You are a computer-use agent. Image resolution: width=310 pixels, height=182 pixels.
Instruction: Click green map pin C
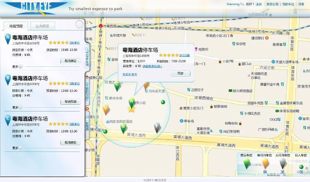tap(117, 86)
